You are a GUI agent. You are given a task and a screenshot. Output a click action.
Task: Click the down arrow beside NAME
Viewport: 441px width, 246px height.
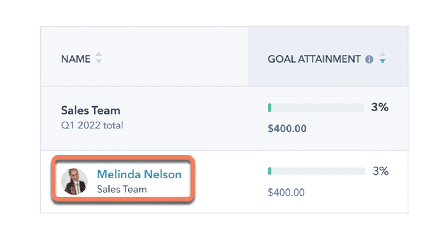pyautogui.click(x=98, y=61)
